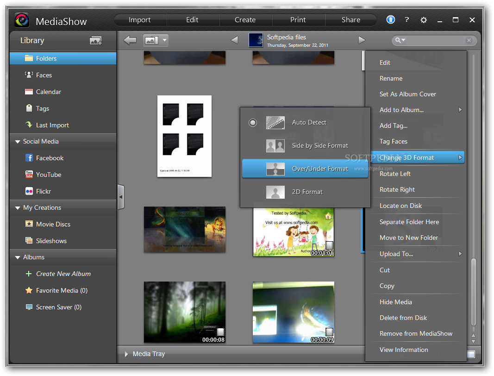Collapse the library panel with side handle
Viewport: 494px width, 376px height.
tap(121, 197)
